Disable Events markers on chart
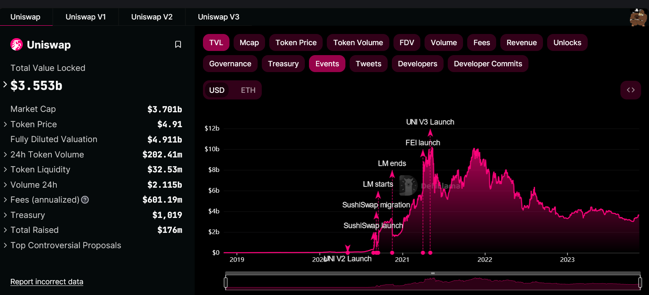 tap(327, 64)
